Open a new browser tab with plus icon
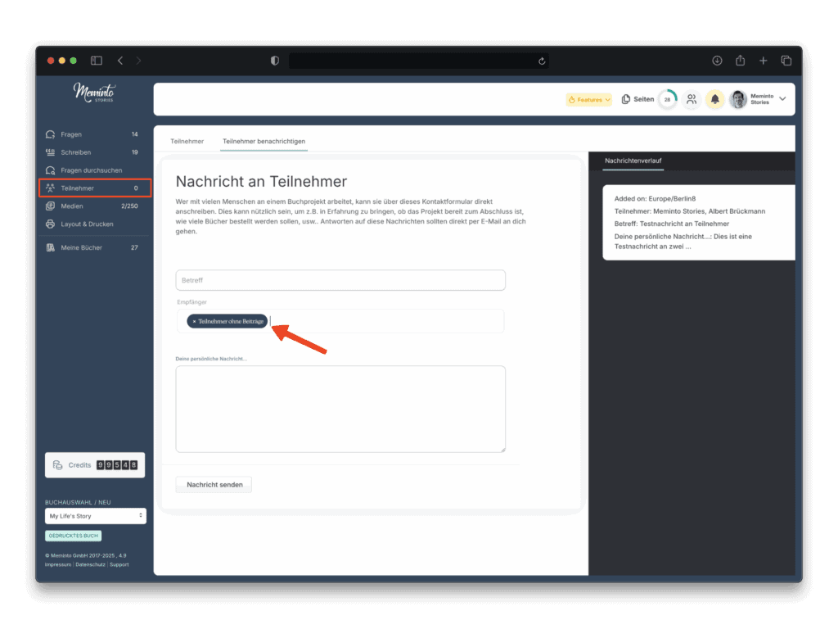 pyautogui.click(x=763, y=61)
